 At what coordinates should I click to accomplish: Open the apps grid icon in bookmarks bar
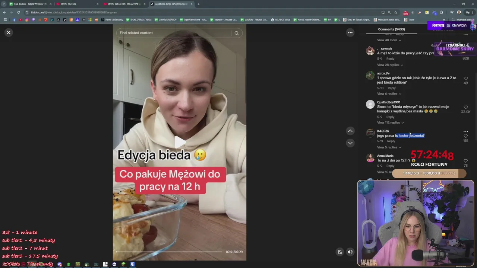click(x=5, y=20)
